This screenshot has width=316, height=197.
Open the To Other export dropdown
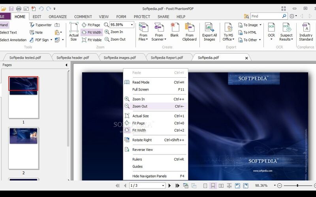tap(250, 40)
